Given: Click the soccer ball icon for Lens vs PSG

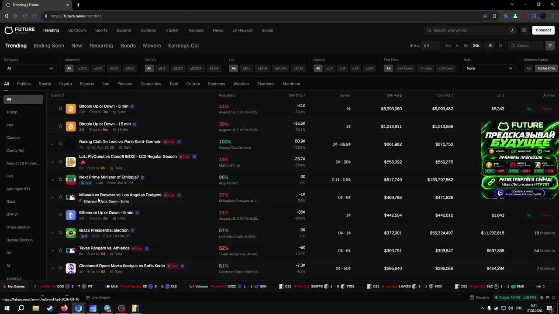Looking at the screenshot, I should [x=71, y=144].
